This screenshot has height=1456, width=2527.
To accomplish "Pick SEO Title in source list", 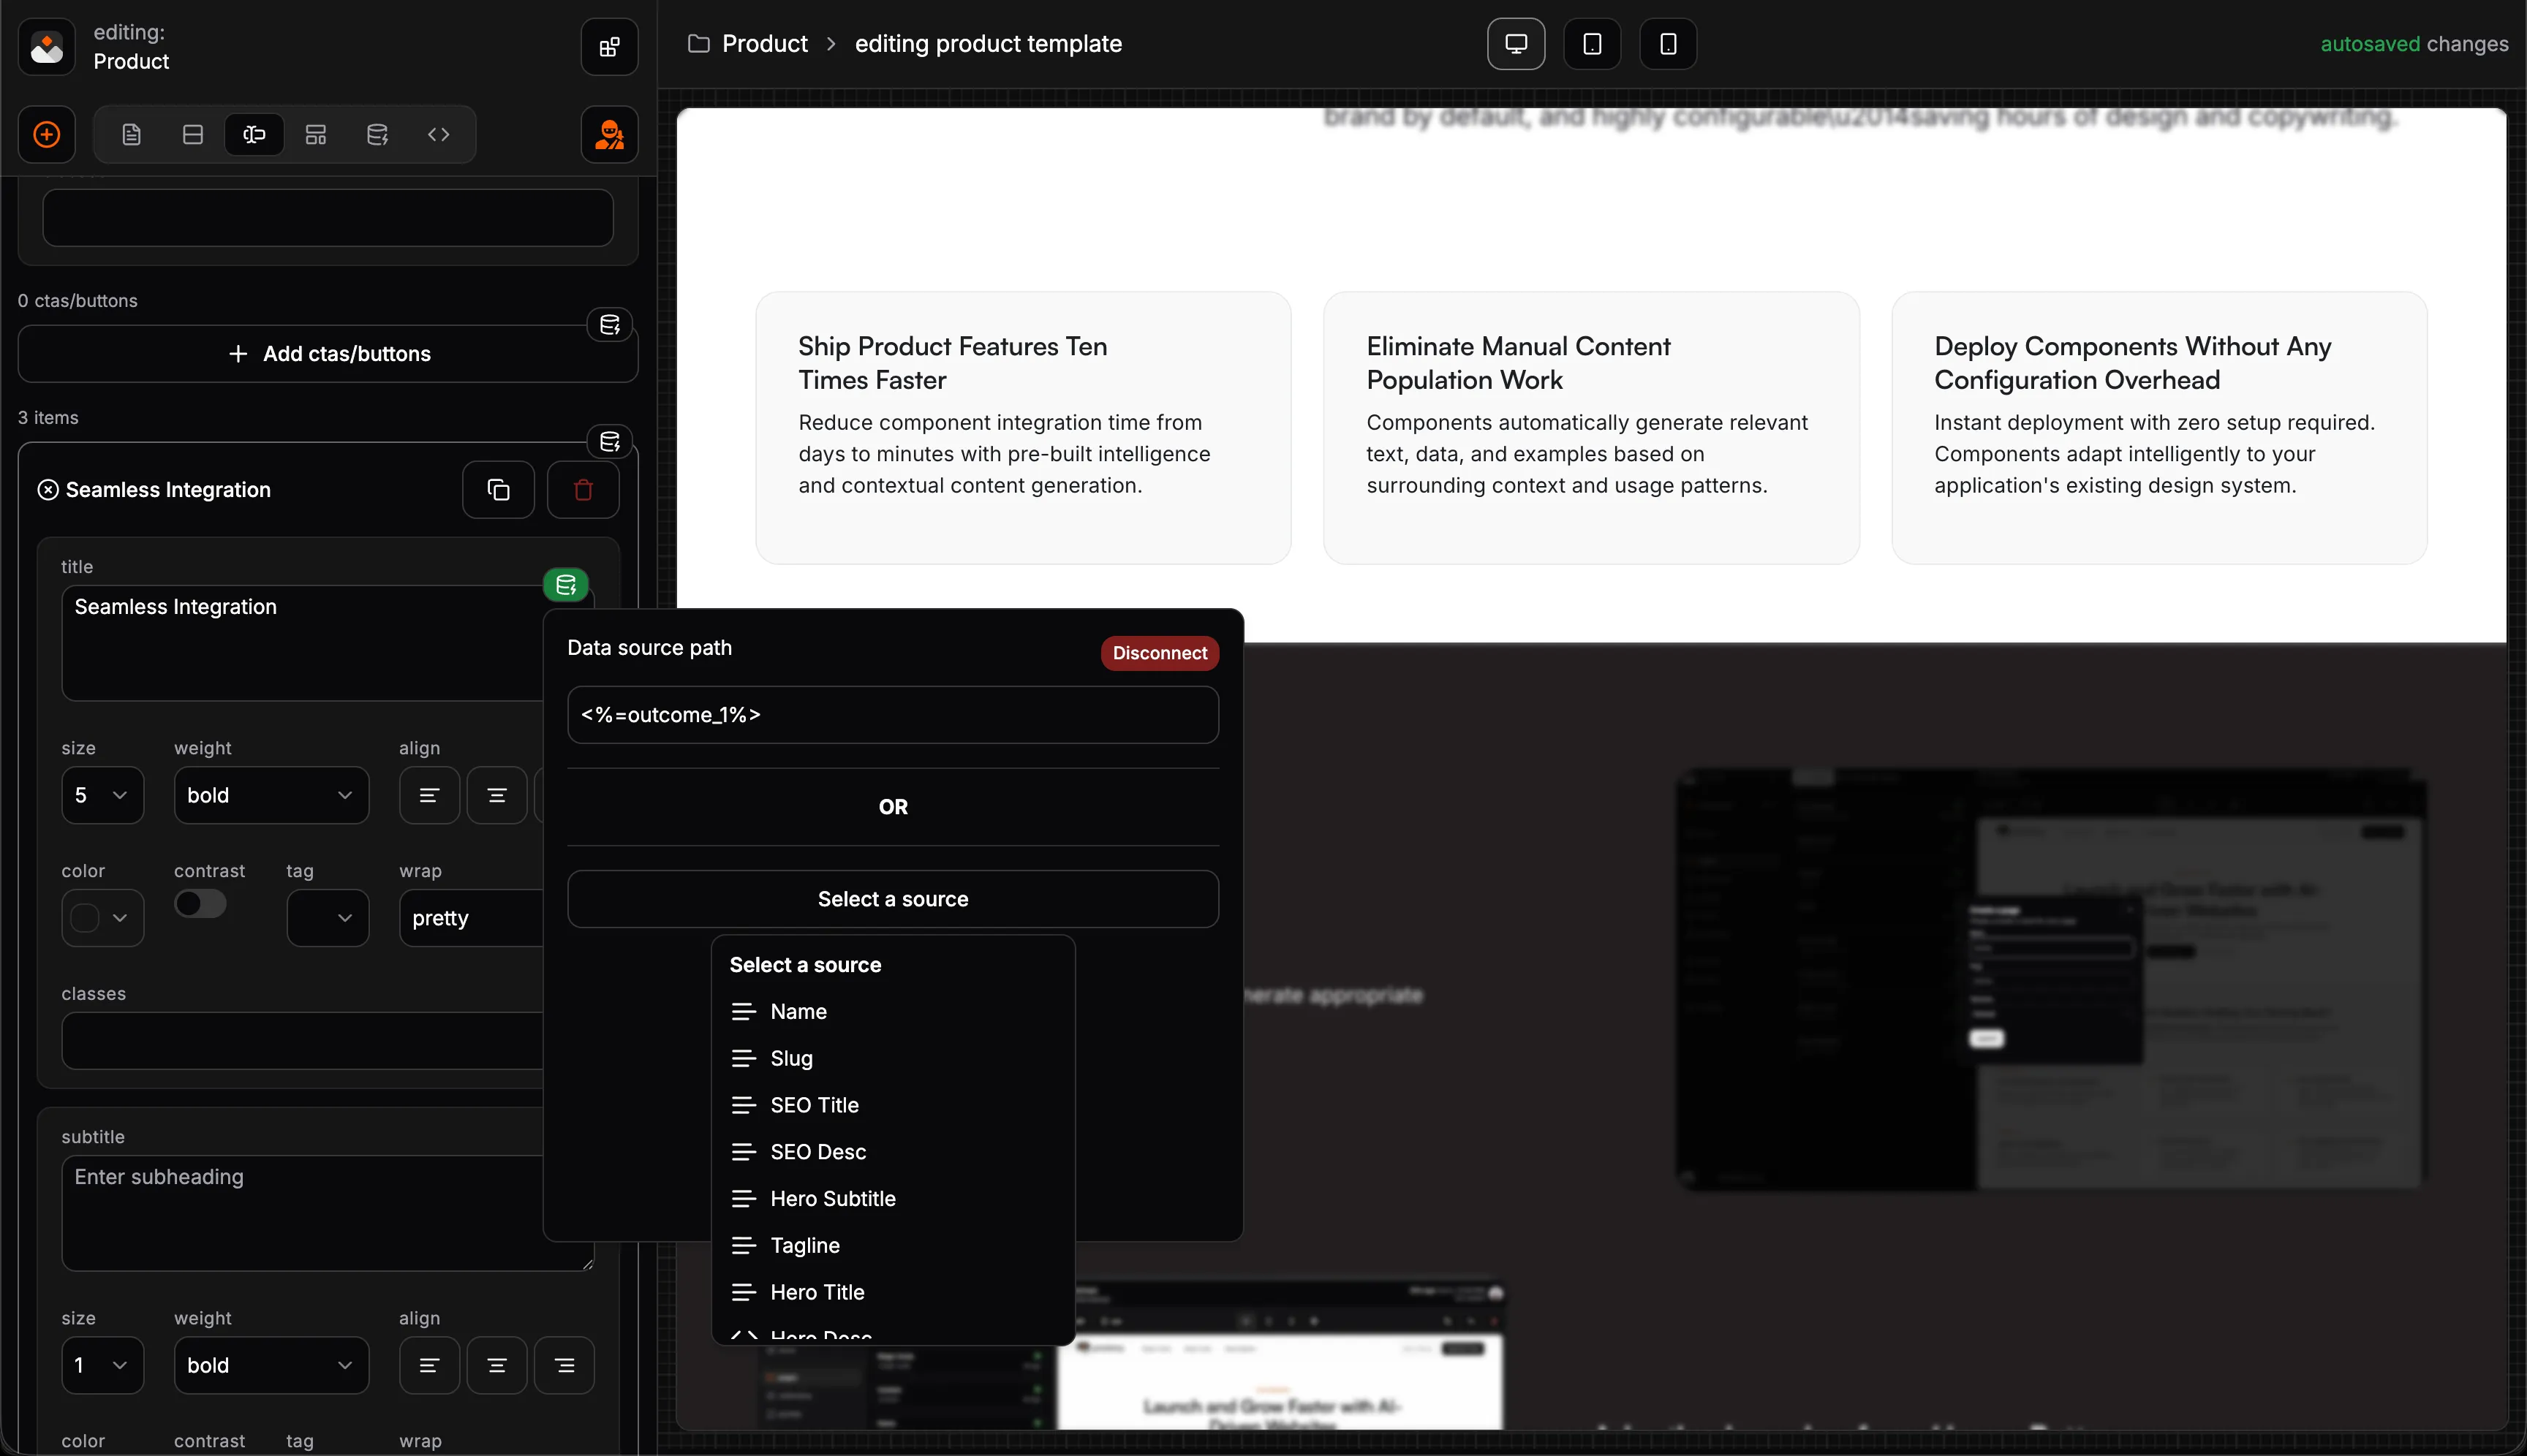I will (x=815, y=1105).
